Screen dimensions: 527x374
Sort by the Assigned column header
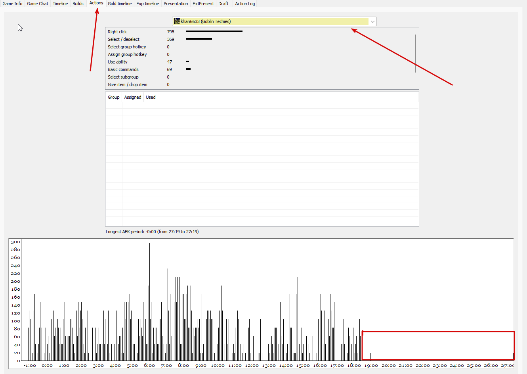tap(133, 97)
